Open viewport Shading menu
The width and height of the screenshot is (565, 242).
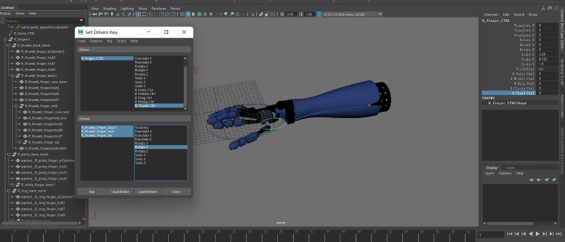point(110,8)
